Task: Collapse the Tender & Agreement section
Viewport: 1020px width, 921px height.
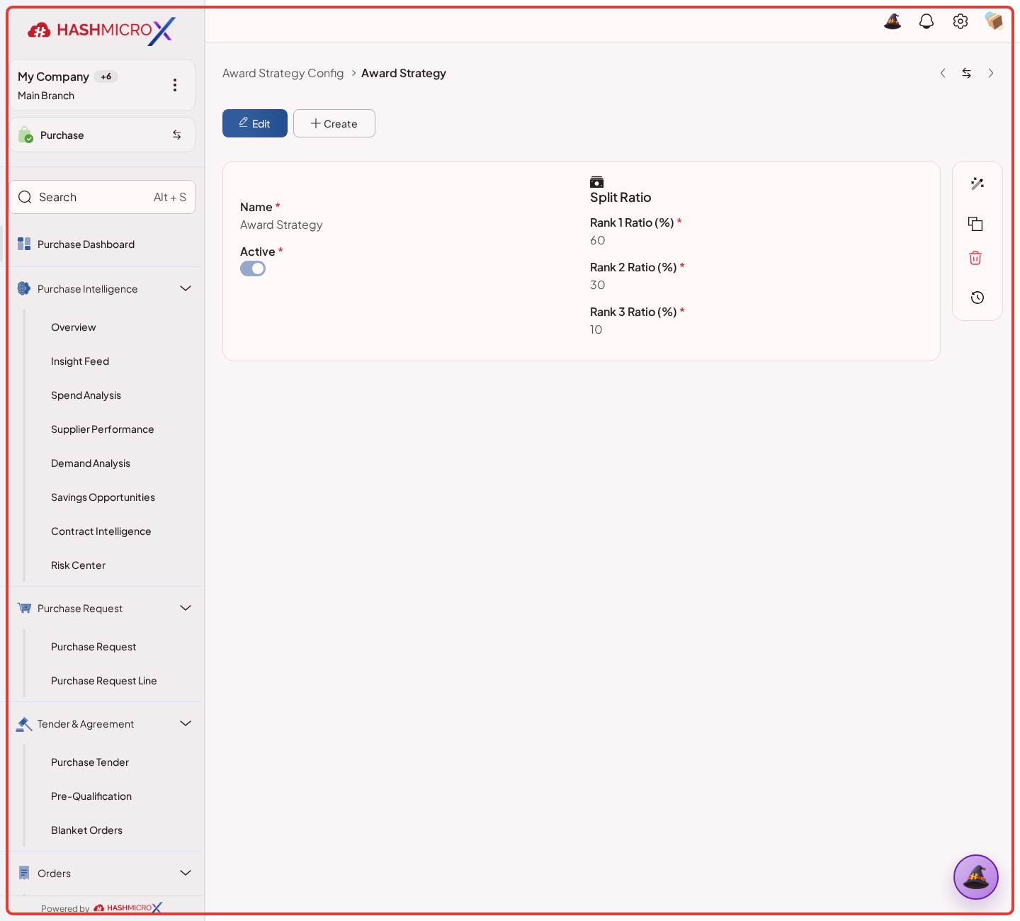Action: pos(186,723)
